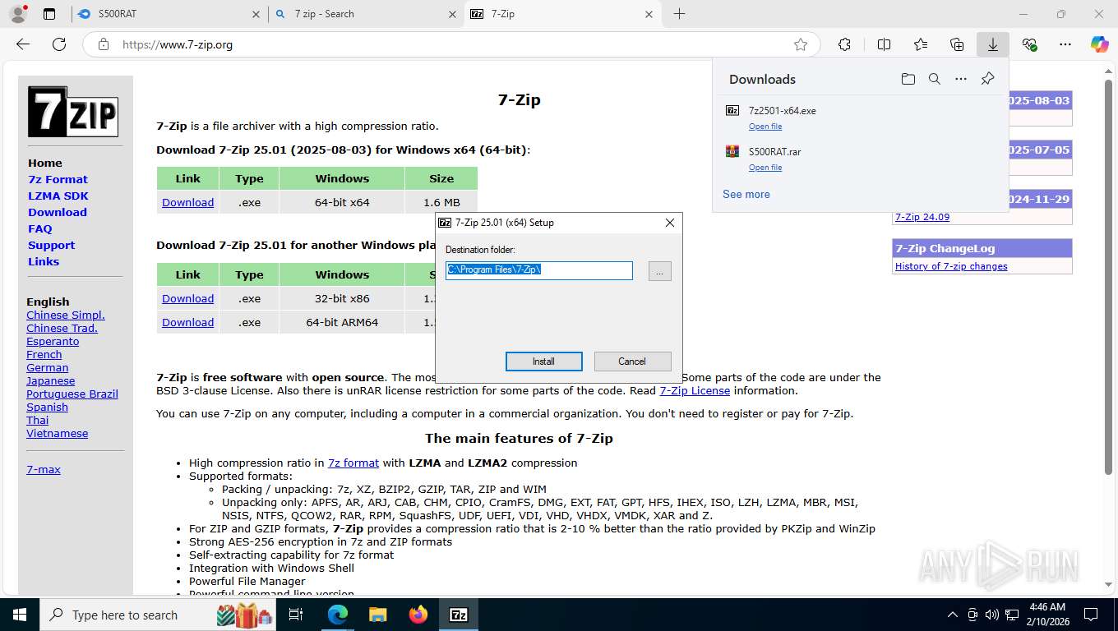Click the Destination folder path field

tap(539, 270)
